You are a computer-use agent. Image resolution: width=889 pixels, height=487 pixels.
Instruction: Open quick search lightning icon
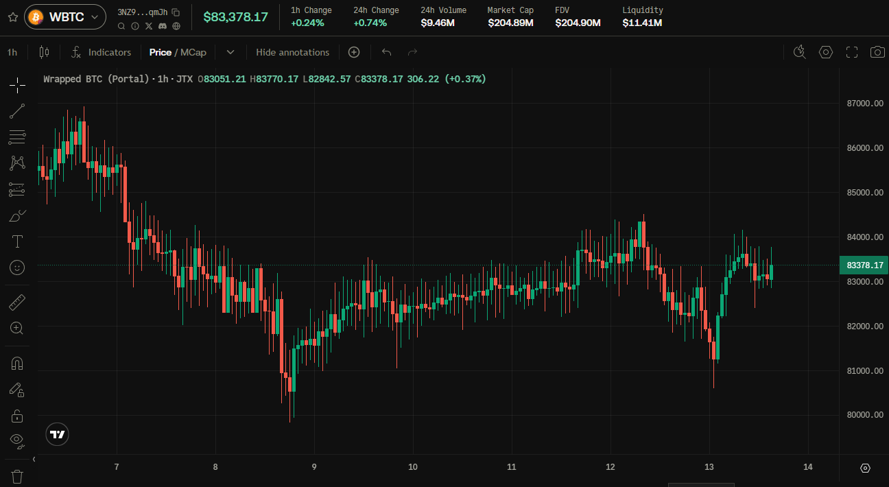tap(799, 52)
